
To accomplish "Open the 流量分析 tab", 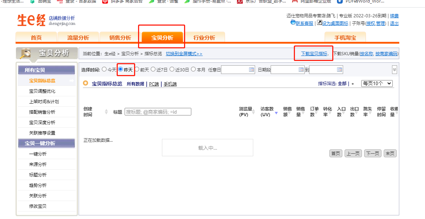I will (x=78, y=38).
